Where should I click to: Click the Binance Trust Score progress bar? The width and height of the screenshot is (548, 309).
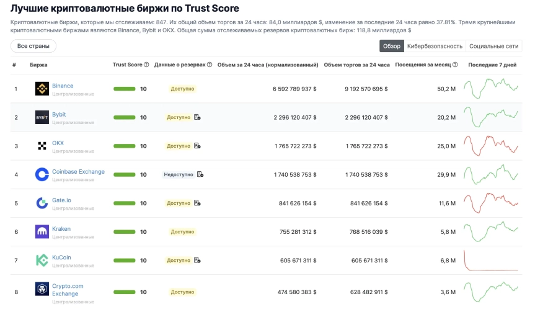[x=124, y=89]
